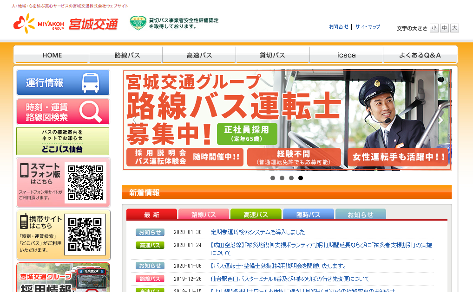Image resolution: width=473 pixels, height=292 pixels.
Task: Go to HOME in navigation bar
Action: pyautogui.click(x=52, y=55)
